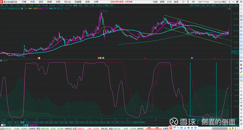Open the 公式 formula dropdown menu
Viewport: 243px width, 130px height.
click(169, 2)
